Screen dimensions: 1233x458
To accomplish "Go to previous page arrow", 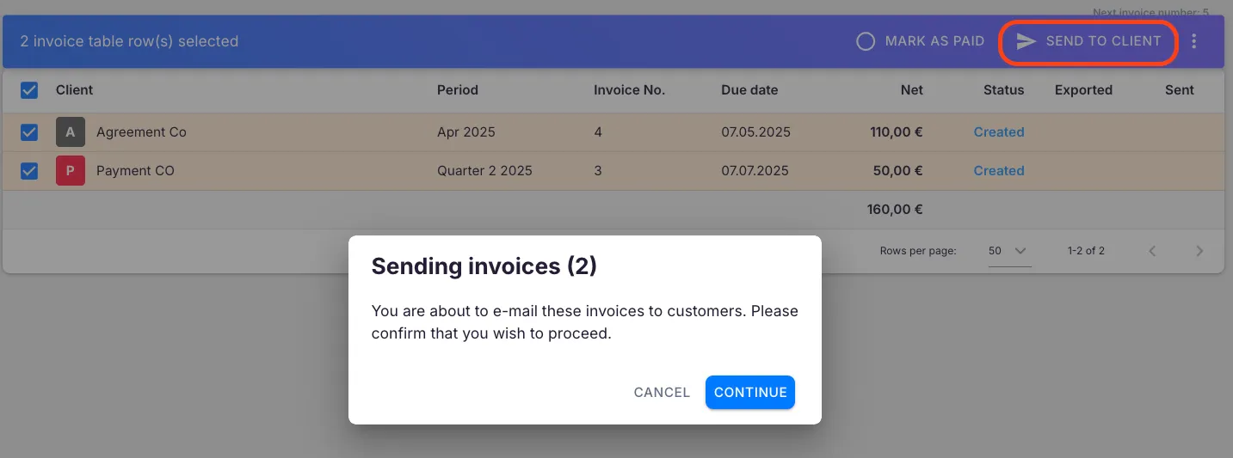I will coord(1152,251).
